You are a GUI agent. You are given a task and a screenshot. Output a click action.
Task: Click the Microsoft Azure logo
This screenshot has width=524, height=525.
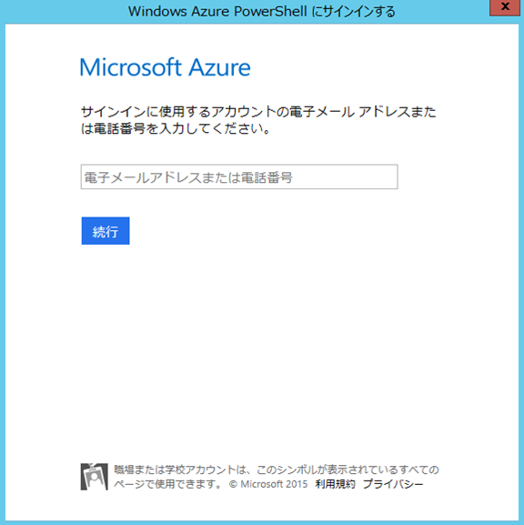(165, 67)
